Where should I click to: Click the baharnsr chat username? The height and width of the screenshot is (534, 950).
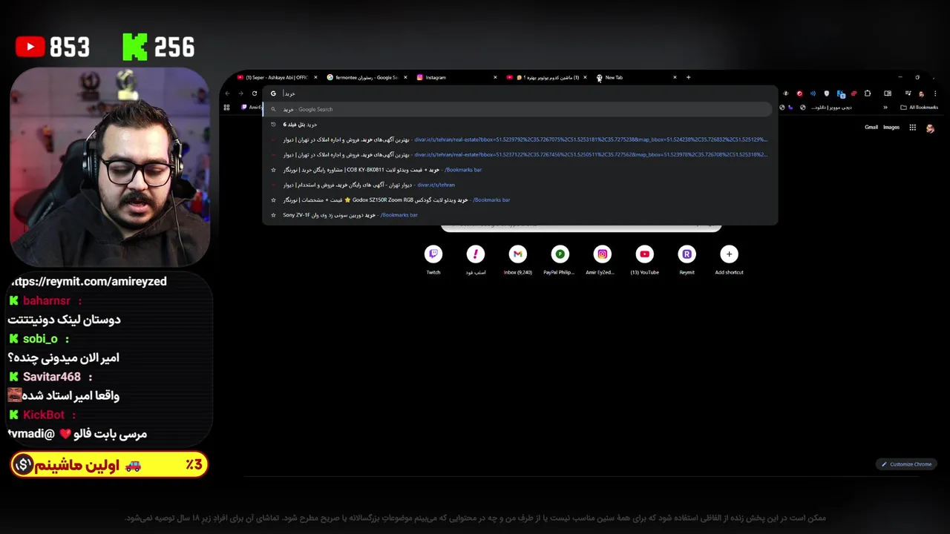tap(47, 300)
